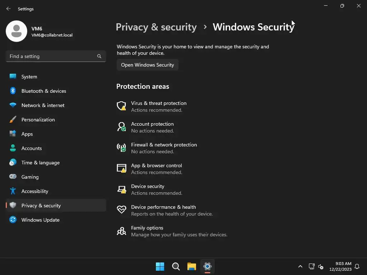The width and height of the screenshot is (367, 275).
Task: Go to Personalization settings
Action: click(x=38, y=120)
